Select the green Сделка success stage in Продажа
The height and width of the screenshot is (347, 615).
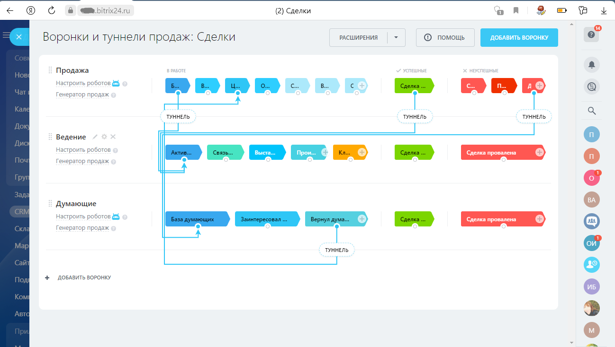click(414, 86)
